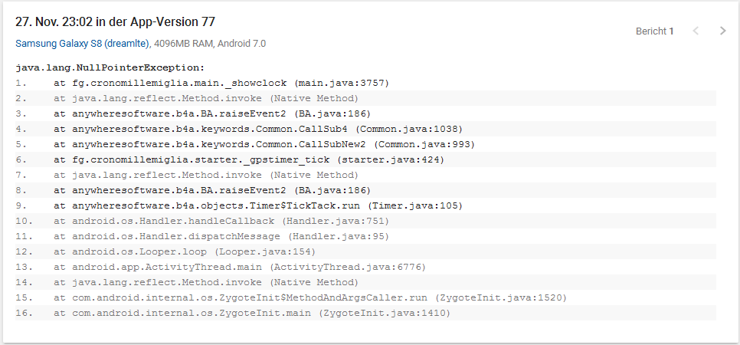Viewport: 740px width, 345px height.
Task: Select stack line 15 ZygoteInit$MethodAndArgsCaller.run
Action: pos(309,297)
